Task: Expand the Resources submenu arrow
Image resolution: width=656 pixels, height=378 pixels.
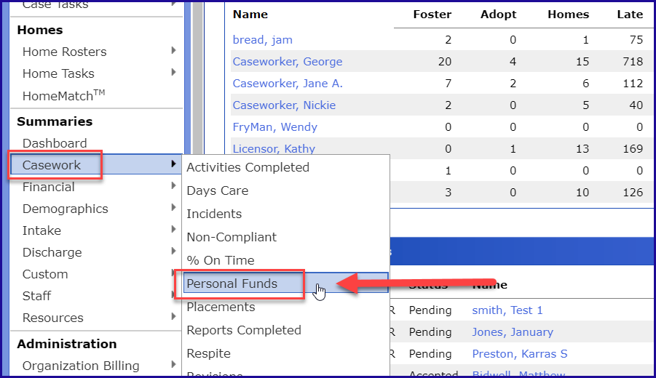Action: click(173, 317)
